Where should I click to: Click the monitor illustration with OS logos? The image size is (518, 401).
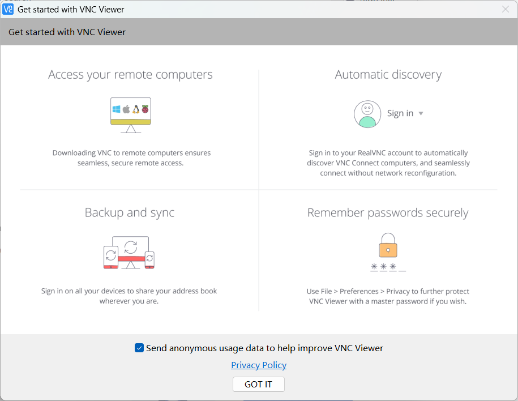click(131, 115)
